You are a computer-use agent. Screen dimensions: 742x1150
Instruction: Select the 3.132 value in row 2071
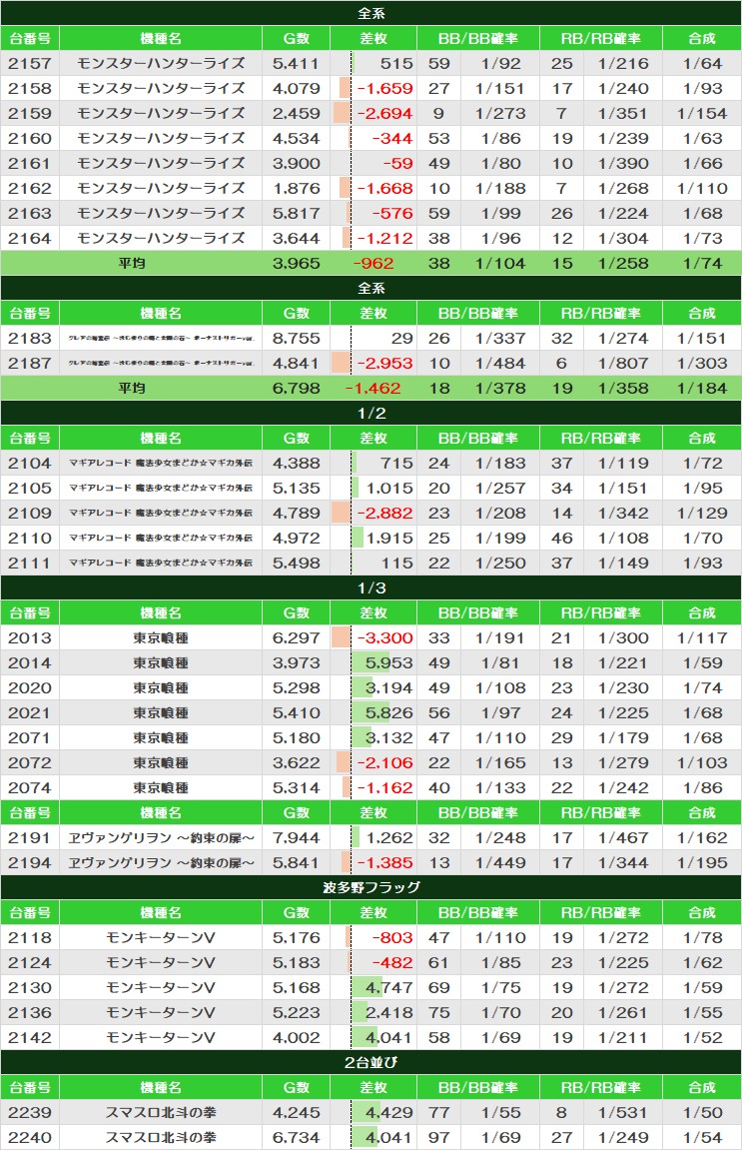pos(389,737)
